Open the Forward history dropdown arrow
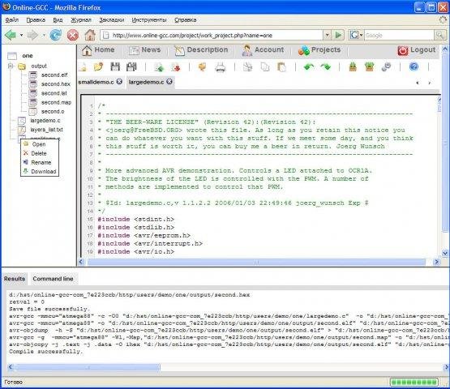This screenshot has height=389, width=450. click(x=44, y=36)
